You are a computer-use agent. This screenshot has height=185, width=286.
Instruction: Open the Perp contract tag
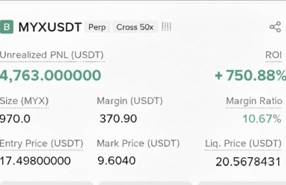[97, 27]
